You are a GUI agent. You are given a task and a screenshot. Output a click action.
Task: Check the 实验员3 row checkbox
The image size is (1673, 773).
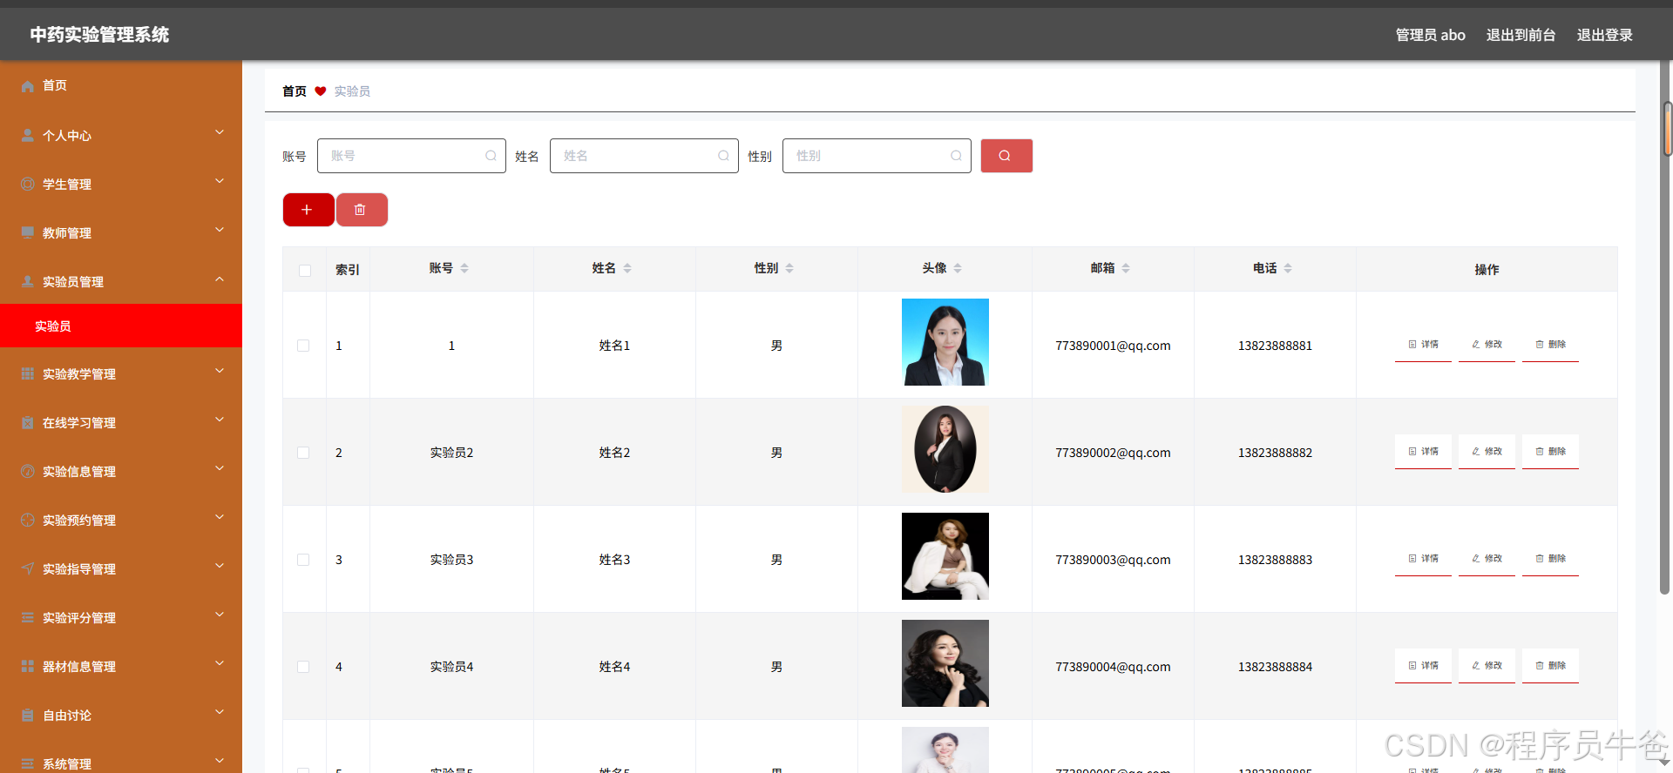tap(303, 560)
